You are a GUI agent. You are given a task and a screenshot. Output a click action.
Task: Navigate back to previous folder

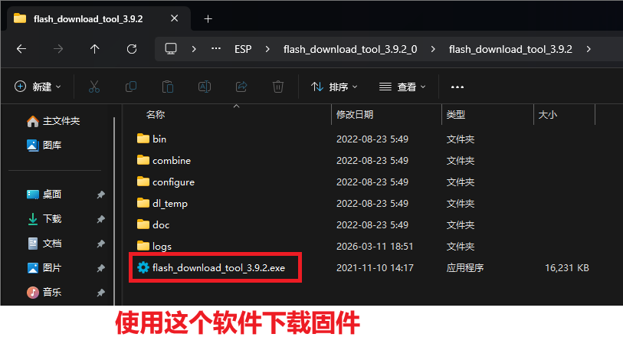[x=21, y=49]
